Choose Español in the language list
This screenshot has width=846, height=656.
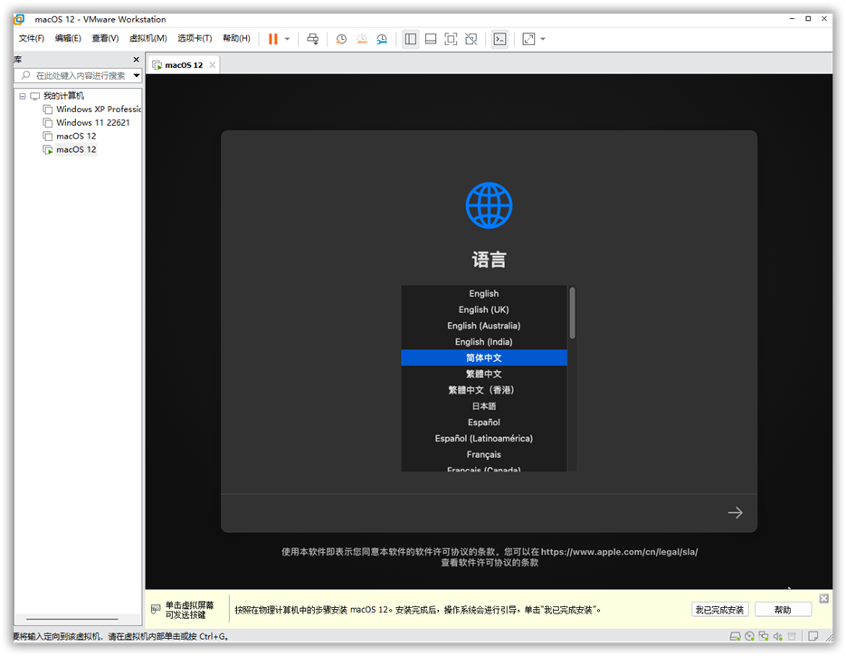click(484, 423)
